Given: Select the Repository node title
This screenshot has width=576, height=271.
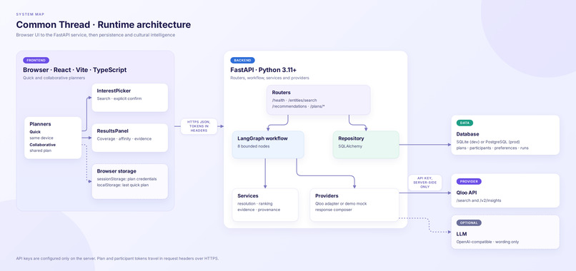Looking at the screenshot, I should [x=351, y=138].
